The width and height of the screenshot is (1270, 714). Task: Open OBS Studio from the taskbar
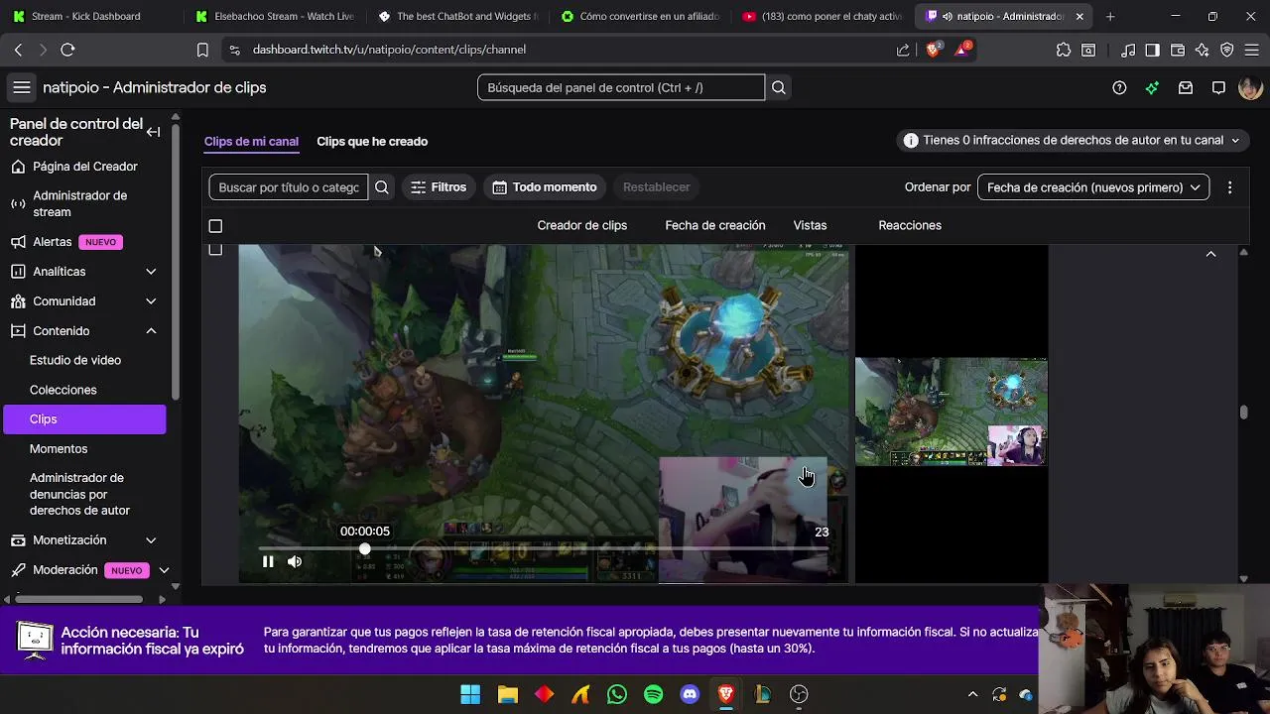point(799,694)
